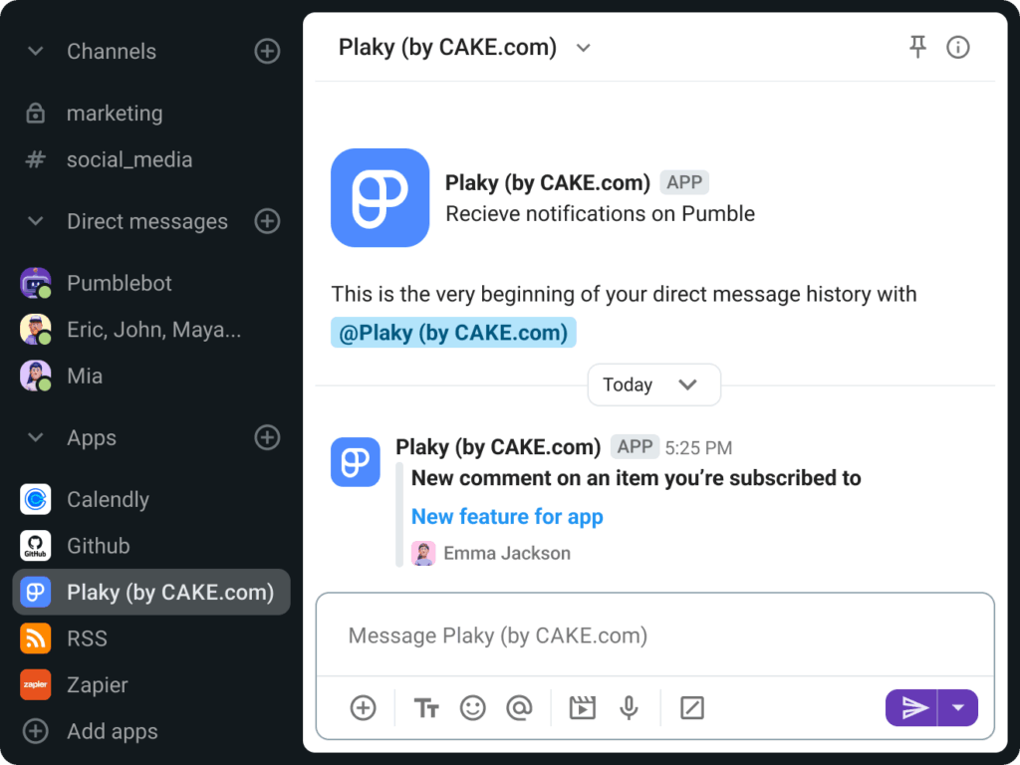Image resolution: width=1020 pixels, height=765 pixels.
Task: Open the New feature for app link
Action: click(507, 516)
